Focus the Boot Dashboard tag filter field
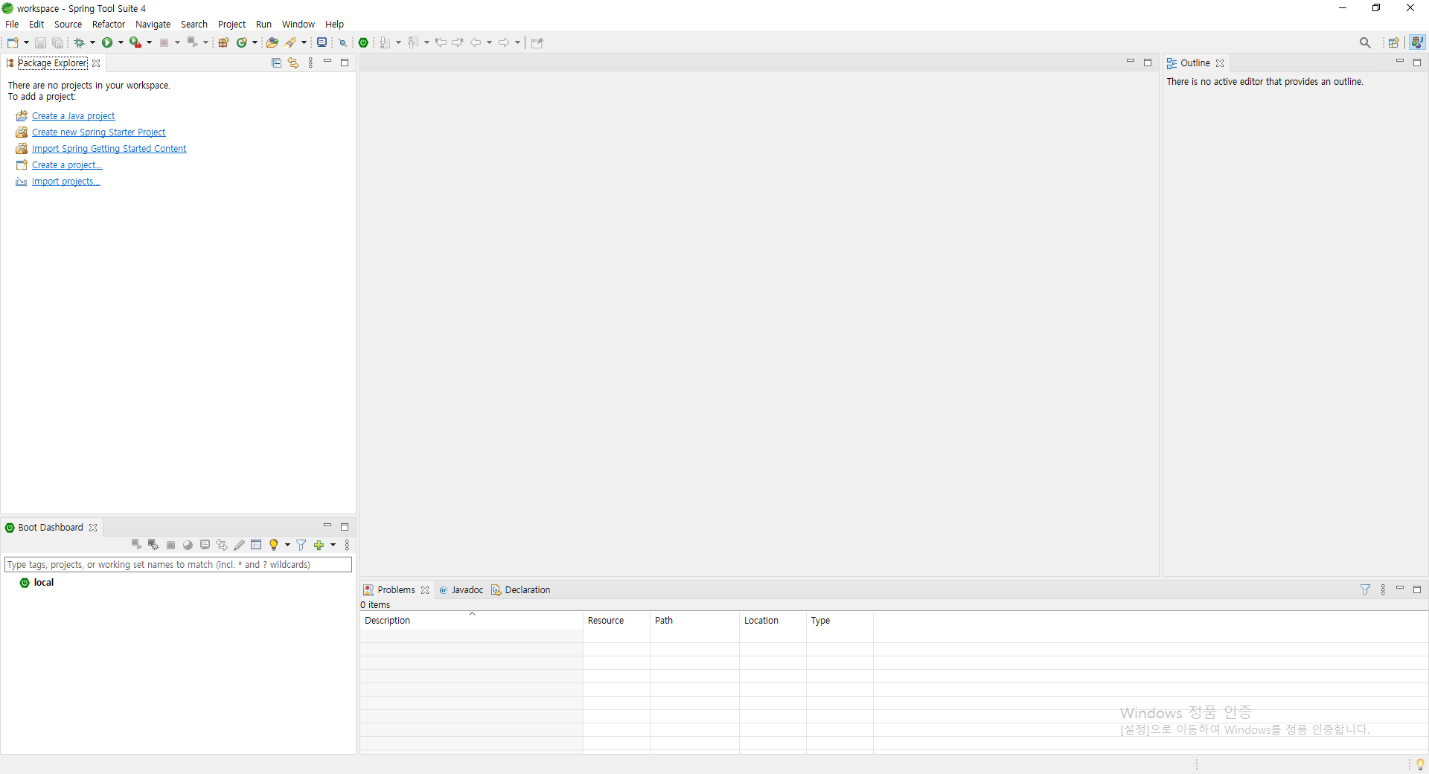This screenshot has width=1429, height=774. tap(178, 565)
